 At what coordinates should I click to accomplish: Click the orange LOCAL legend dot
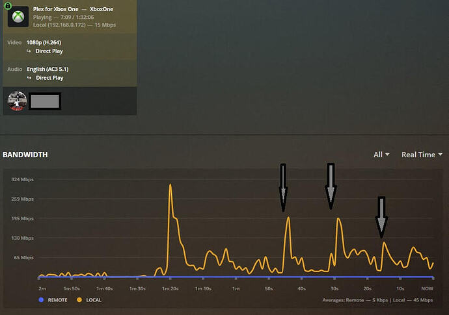pyautogui.click(x=79, y=300)
